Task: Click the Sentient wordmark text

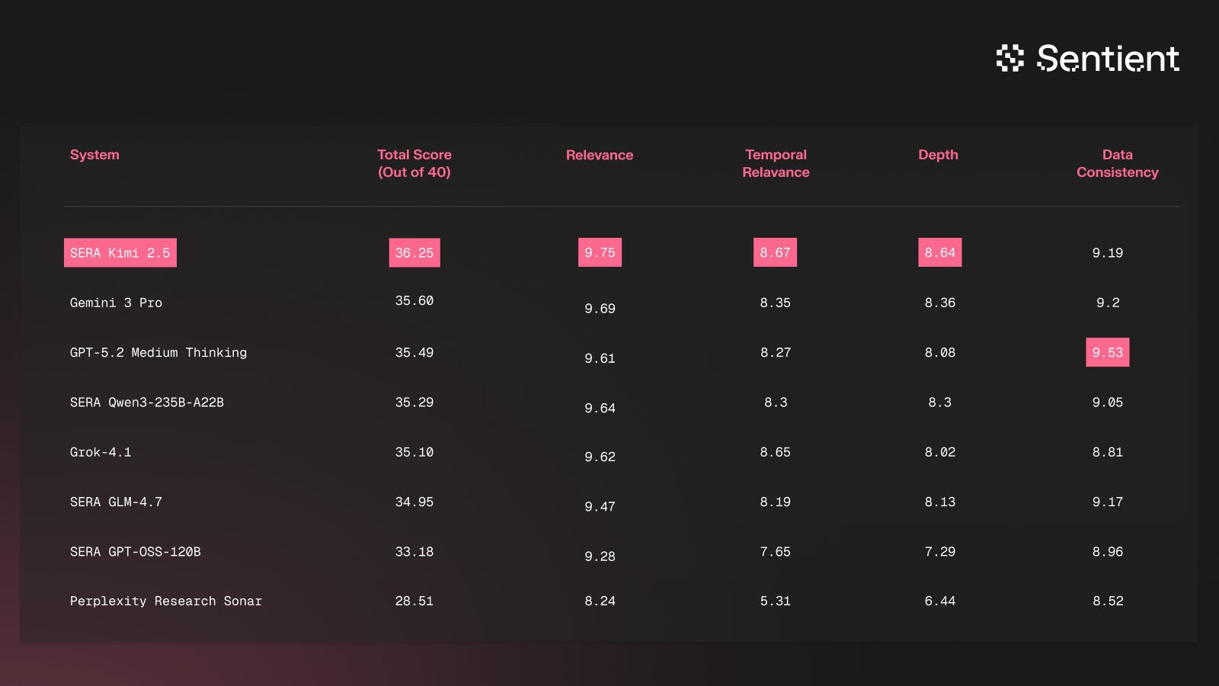Action: point(1108,58)
